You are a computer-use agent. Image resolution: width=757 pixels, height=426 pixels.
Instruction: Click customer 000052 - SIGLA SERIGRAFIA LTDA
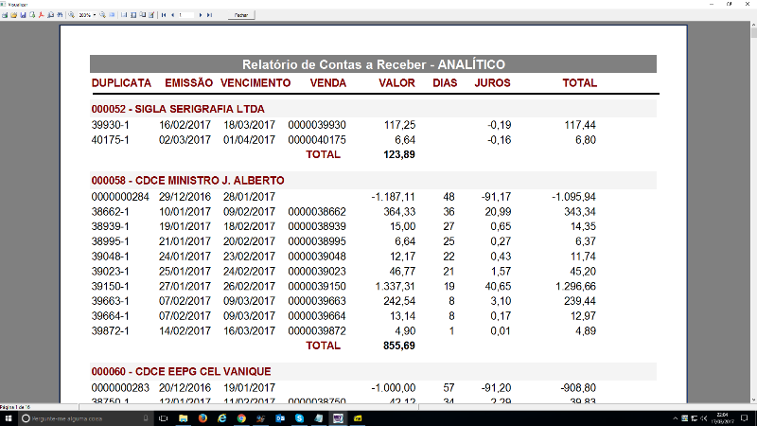coord(178,109)
